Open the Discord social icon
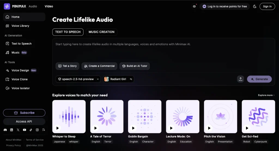The image size is (279, 151). 5,130
